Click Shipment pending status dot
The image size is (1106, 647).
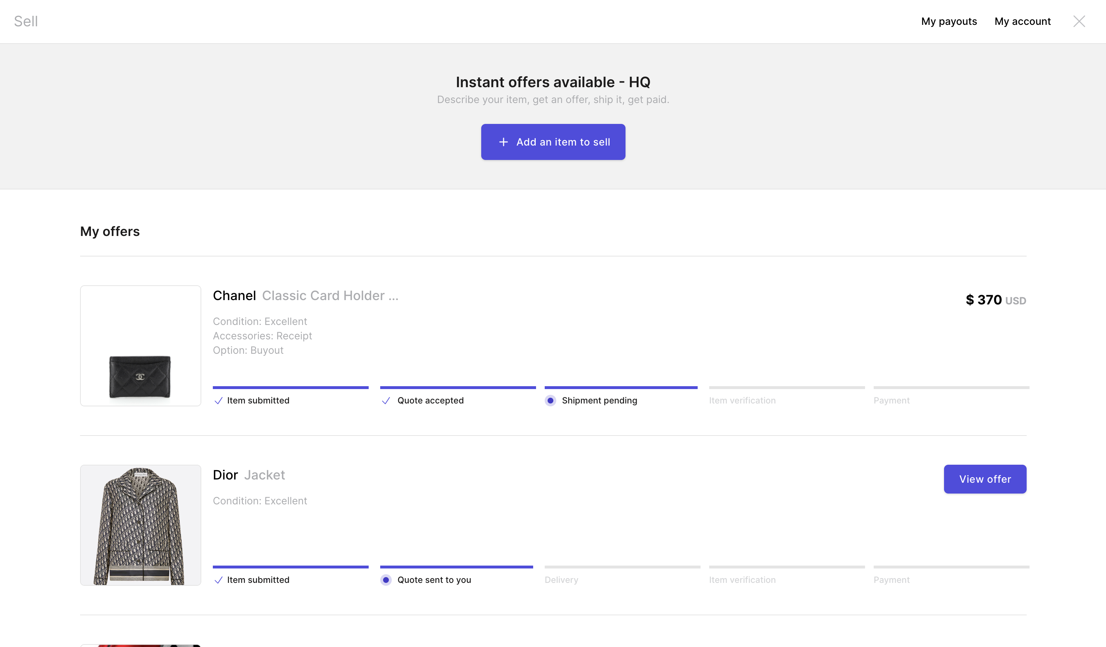click(550, 401)
